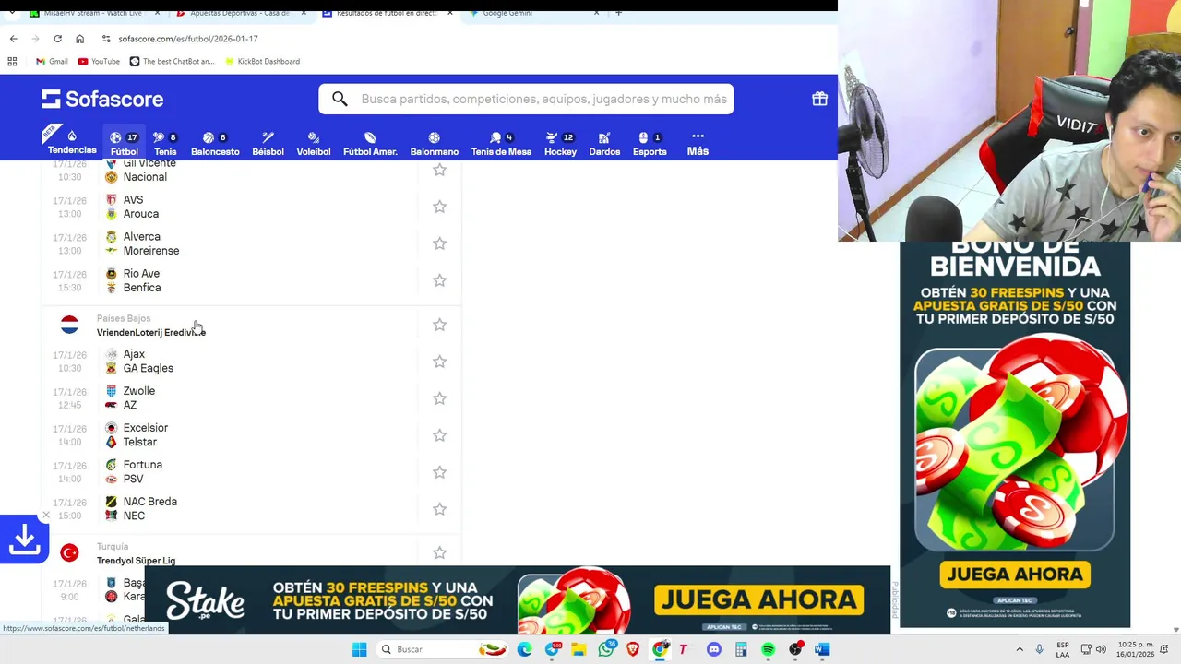The width and height of the screenshot is (1181, 664).
Task: Open the VriendenLoterij Eredivisie league link
Action: [151, 332]
